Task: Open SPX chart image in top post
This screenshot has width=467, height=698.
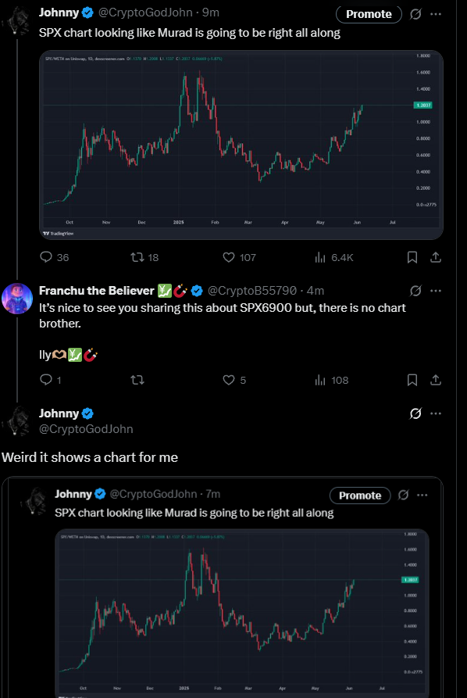Action: click(241, 145)
